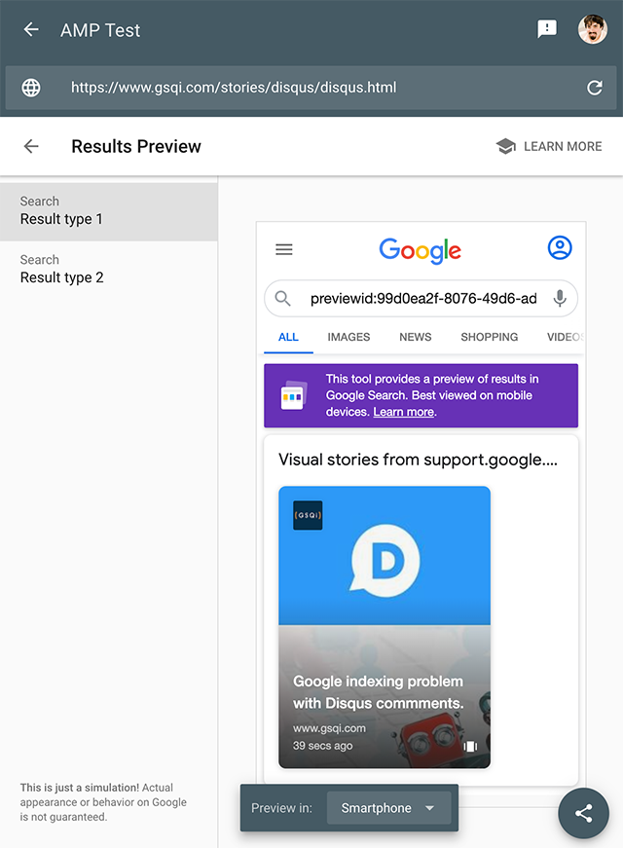Open the feedback icon in top bar

tap(547, 30)
